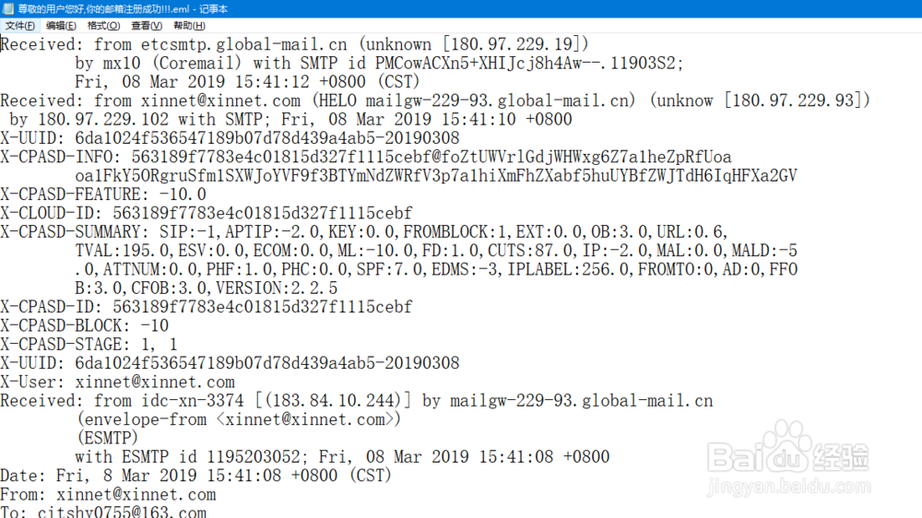The image size is (922, 518).
Task: Place cursor on the X-CPASD-FEATURE: -10.0 line
Action: (x=103, y=194)
